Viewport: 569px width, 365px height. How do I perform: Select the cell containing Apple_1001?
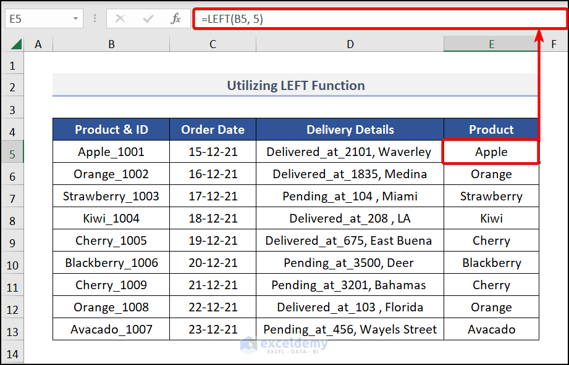point(111,151)
